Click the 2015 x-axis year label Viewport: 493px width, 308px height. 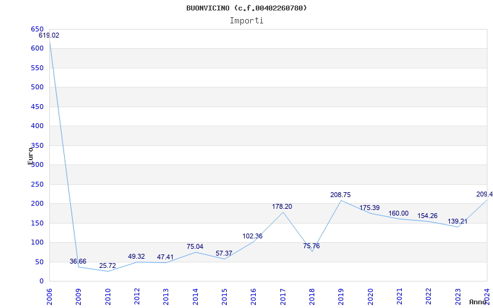point(224,297)
